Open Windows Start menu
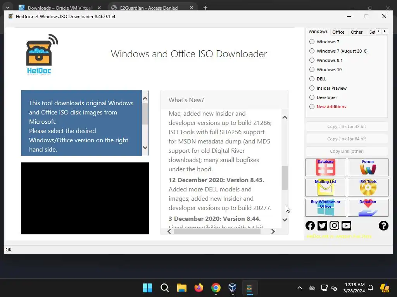Viewport: 397px width, 297px height. (x=147, y=288)
